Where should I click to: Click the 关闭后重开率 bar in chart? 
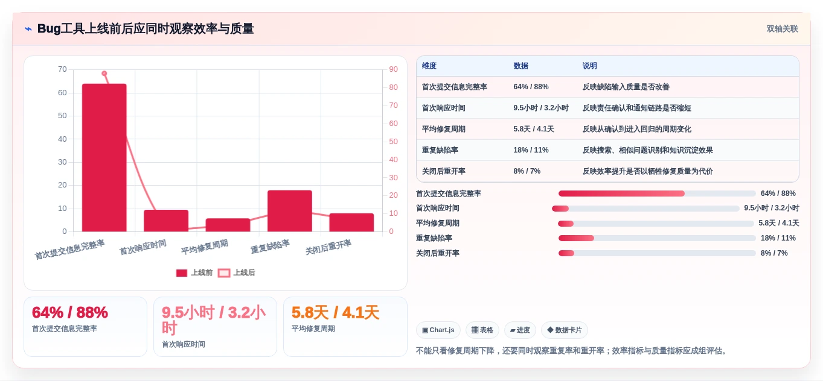[x=351, y=222]
